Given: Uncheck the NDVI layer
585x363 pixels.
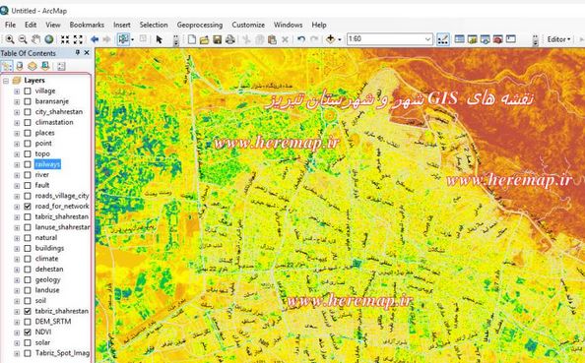Looking at the screenshot, I should 28,333.
